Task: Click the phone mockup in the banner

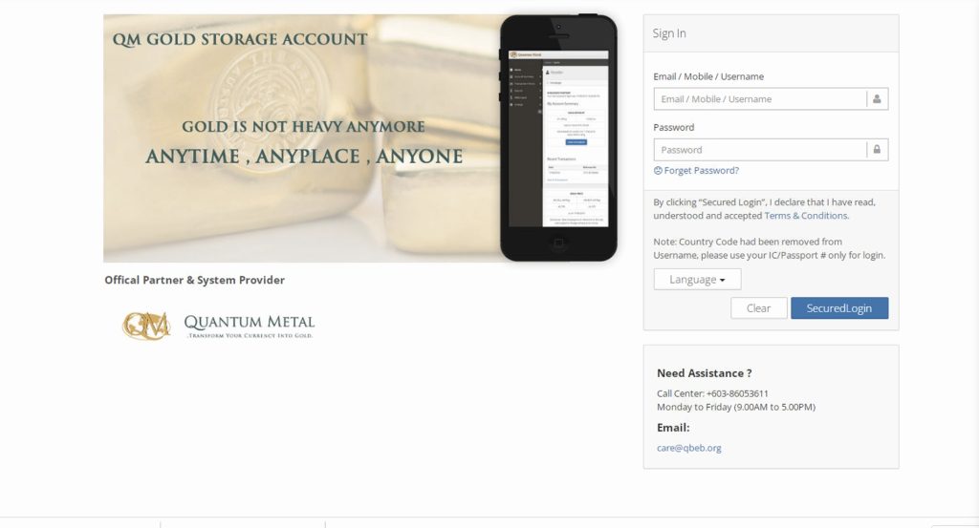Action: click(558, 137)
